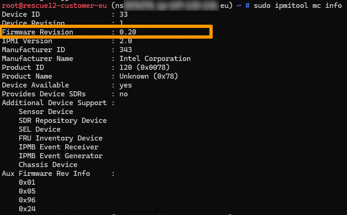Viewport: 347px width, 215px height.
Task: Click the aux firmware byte 0x96
Action: [x=27, y=200]
